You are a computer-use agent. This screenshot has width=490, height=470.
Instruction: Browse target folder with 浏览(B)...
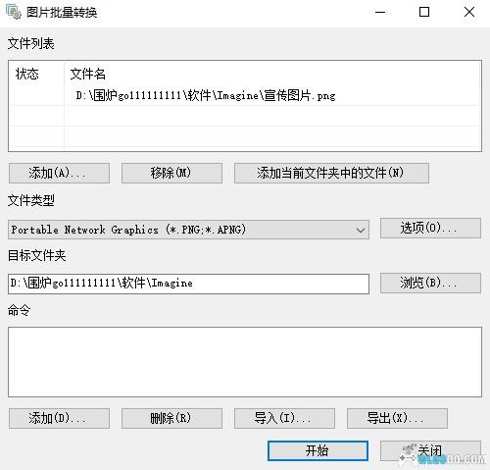(430, 283)
